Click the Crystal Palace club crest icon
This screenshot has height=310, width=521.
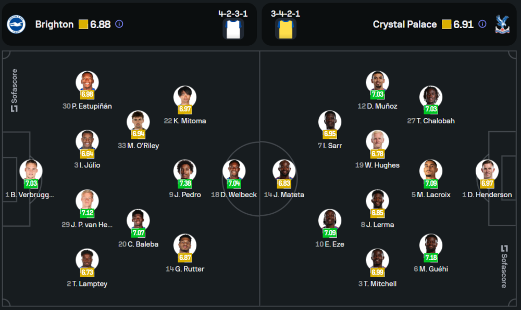point(502,24)
